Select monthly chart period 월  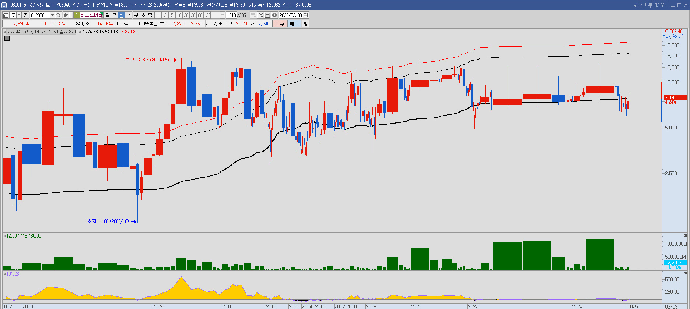point(122,15)
